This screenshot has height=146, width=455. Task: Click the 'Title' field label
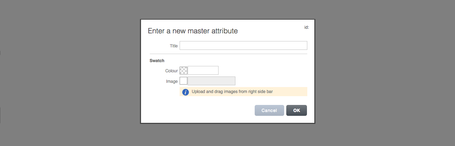coord(174,46)
